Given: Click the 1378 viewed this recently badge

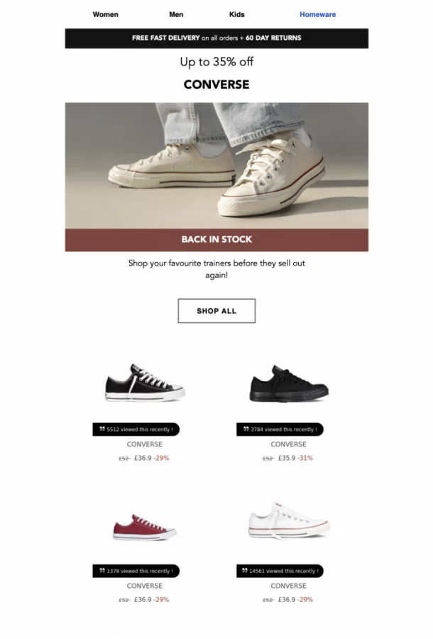Looking at the screenshot, I should pyautogui.click(x=136, y=572).
